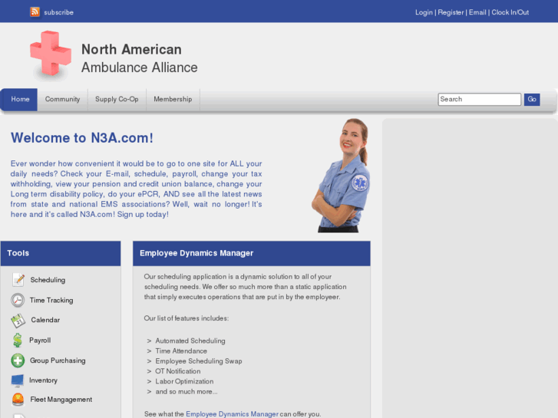The image size is (558, 418).
Task: Open the Scheduling tool link
Action: 48,280
